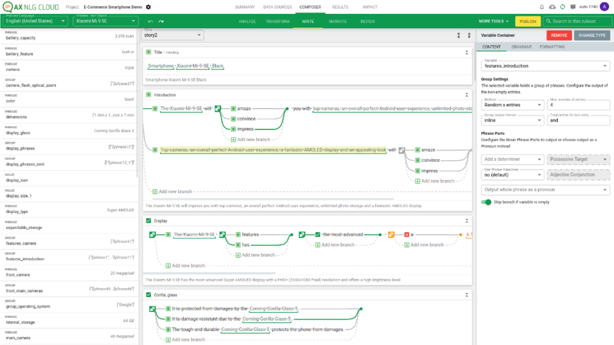Viewport: 614px width, 345px height.
Task: Toggle the 'amaze' branch checkbox in first sentence
Action: pyautogui.click(x=233, y=109)
